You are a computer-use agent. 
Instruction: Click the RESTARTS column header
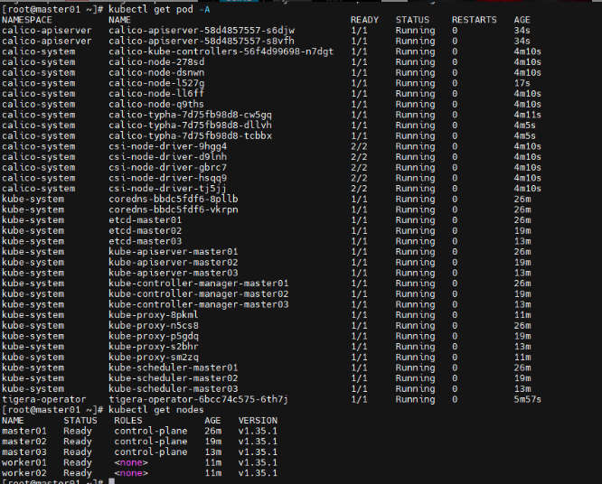[475, 19]
